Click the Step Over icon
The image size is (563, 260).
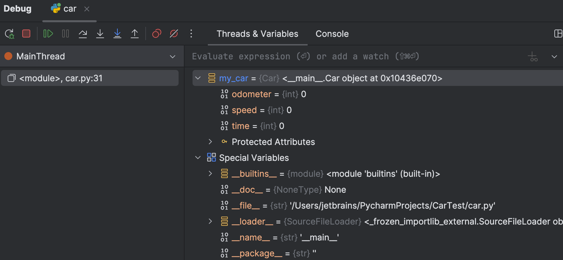click(x=83, y=33)
